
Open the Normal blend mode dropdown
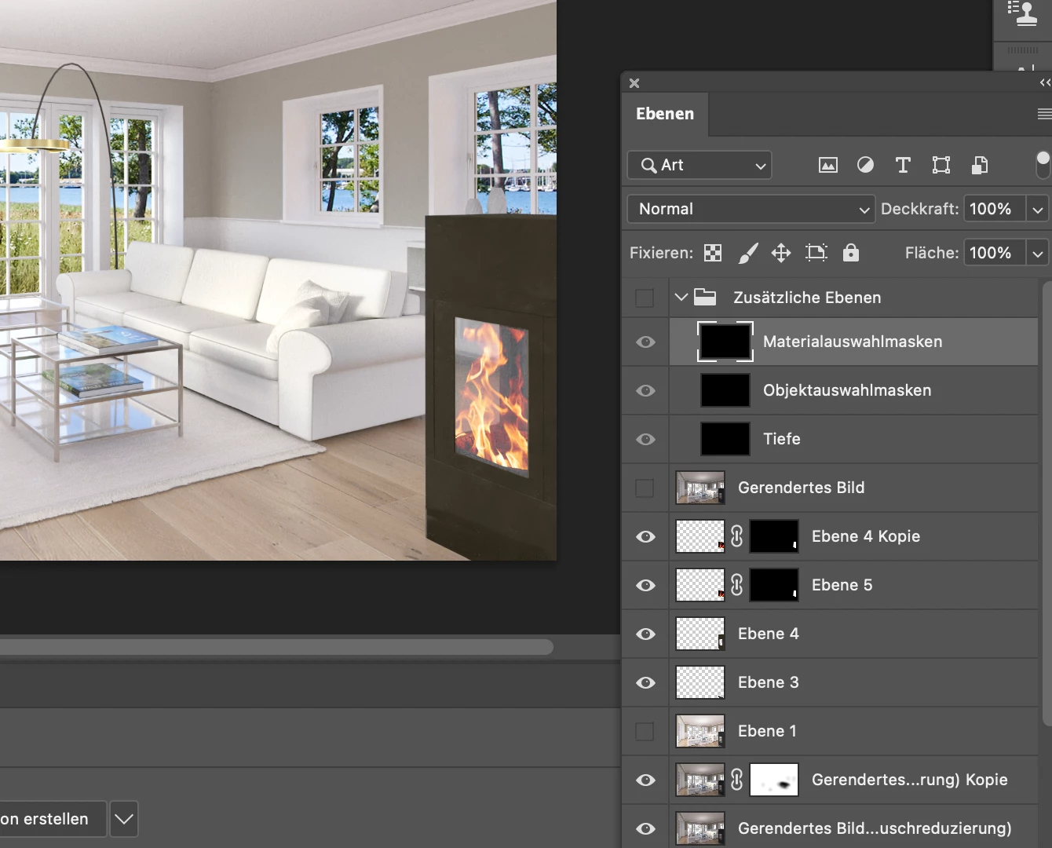tap(751, 209)
